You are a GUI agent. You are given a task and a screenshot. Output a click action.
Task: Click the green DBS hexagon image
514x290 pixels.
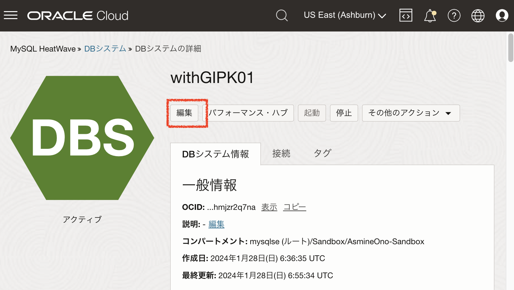(x=82, y=138)
